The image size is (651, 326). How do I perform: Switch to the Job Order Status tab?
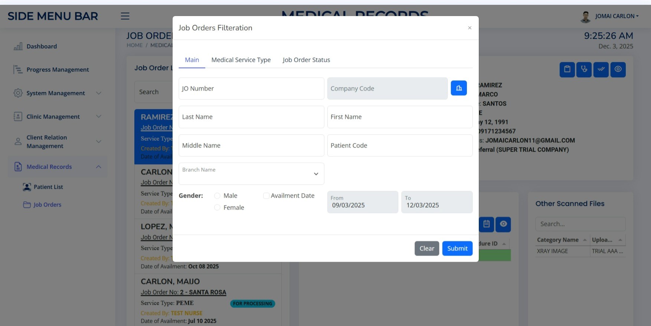pyautogui.click(x=306, y=60)
